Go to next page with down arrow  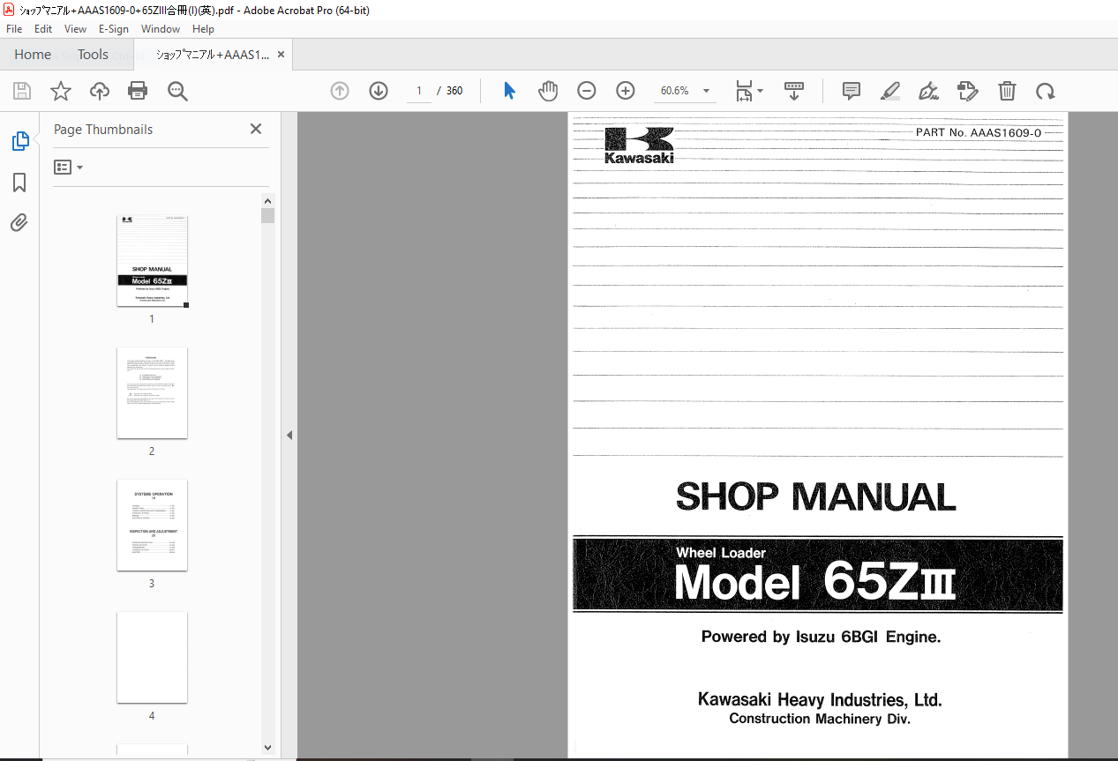click(x=379, y=91)
